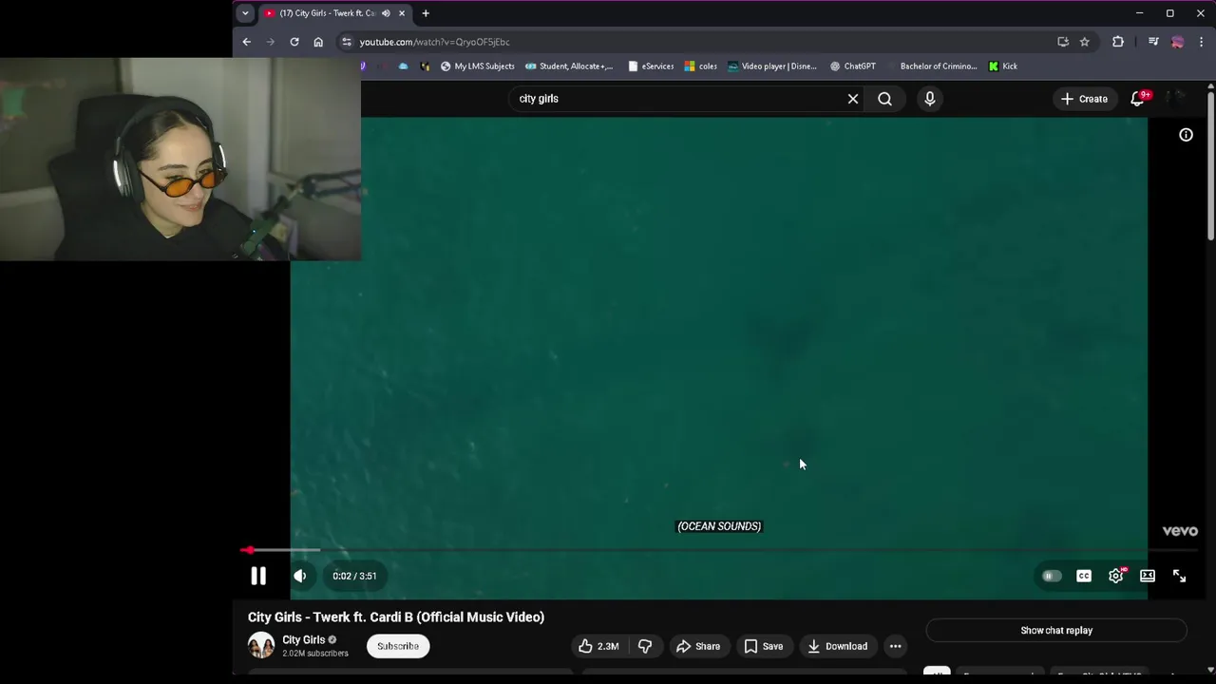1216x684 pixels.
Task: Open the City Girls channel name link
Action: click(303, 639)
